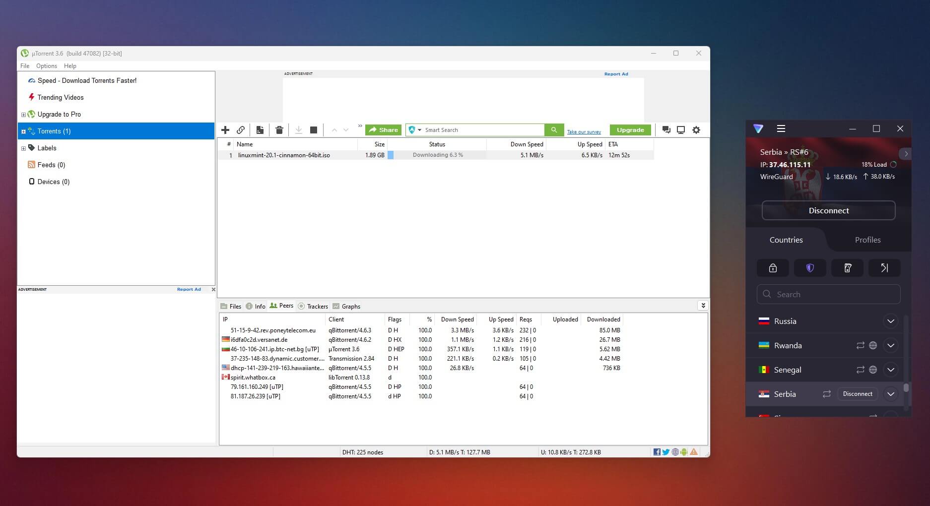Start the torrent using download arrow icon
Viewport: 930px width, 506px height.
(x=299, y=130)
